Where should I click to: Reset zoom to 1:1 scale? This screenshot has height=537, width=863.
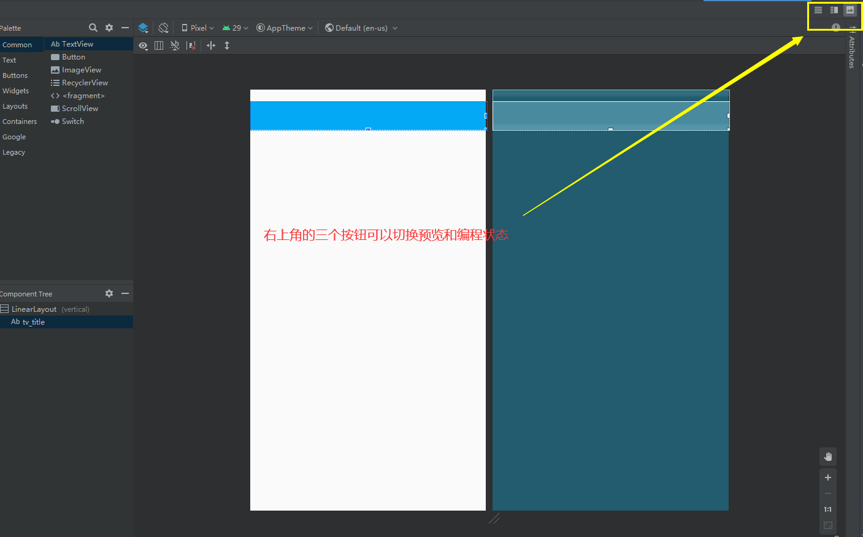[827, 509]
